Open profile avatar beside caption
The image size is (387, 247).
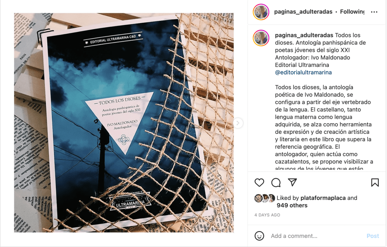pyautogui.click(x=261, y=38)
